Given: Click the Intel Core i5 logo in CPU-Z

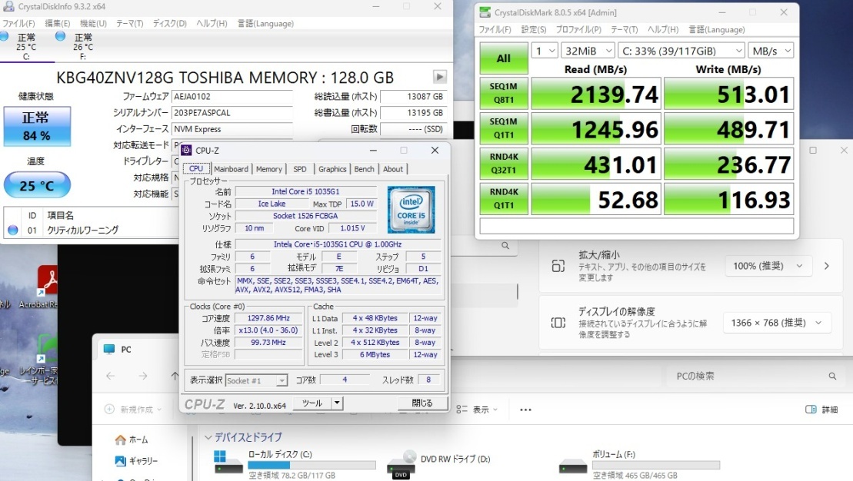Looking at the screenshot, I should (x=411, y=210).
